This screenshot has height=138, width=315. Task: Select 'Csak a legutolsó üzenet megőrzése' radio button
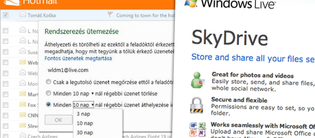click(x=48, y=82)
